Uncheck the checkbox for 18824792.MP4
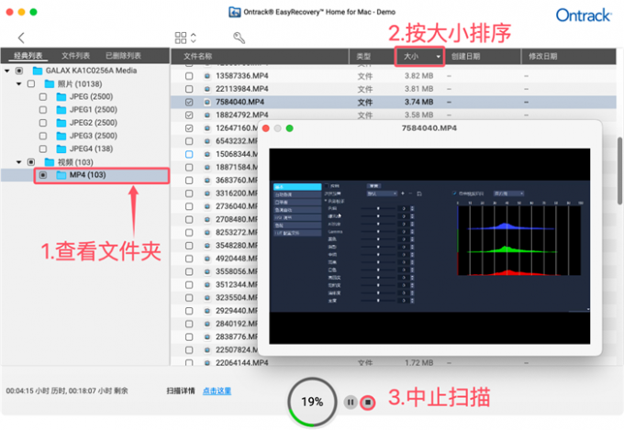The image size is (624, 430). (189, 116)
